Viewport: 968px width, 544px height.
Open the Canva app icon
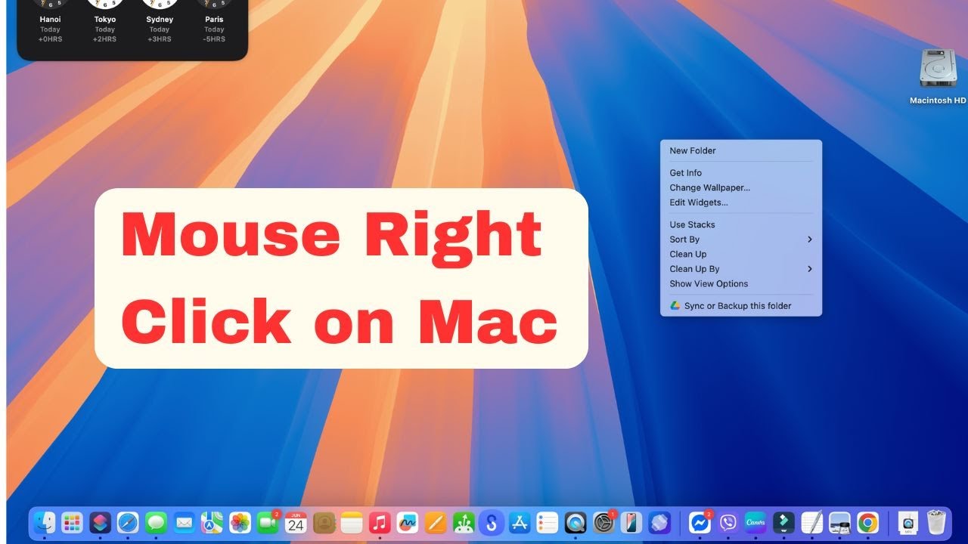coord(755,522)
